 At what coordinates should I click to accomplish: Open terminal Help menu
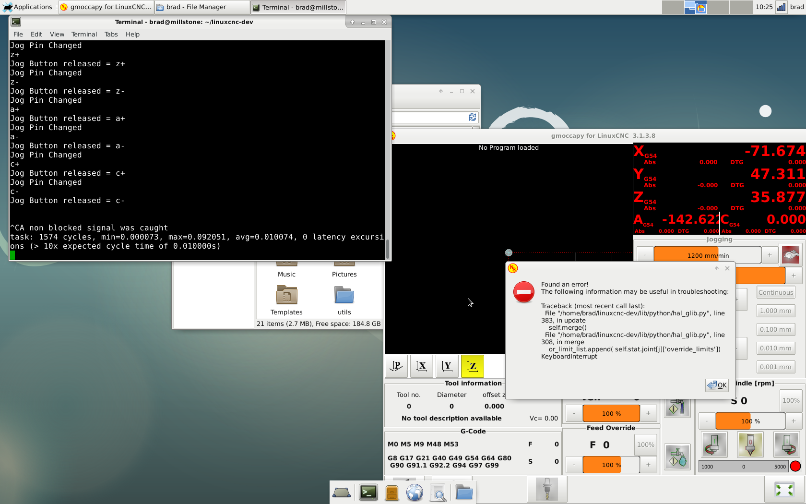coord(132,34)
